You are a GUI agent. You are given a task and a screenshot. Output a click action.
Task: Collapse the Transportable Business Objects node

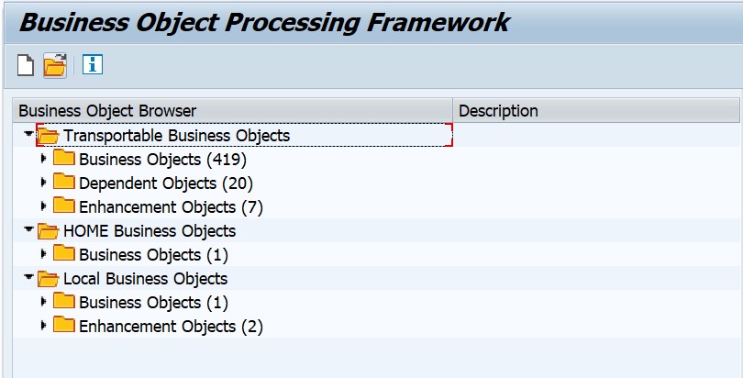[x=29, y=134]
